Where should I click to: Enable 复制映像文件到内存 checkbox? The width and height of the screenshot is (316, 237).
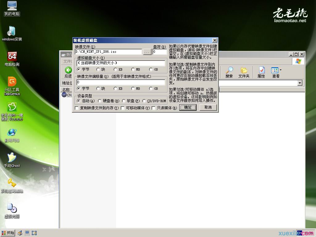[x=77, y=108]
